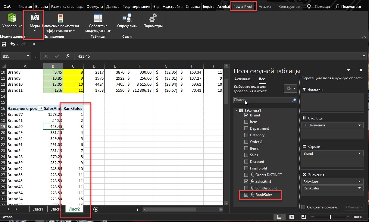Viewport: 369px width, 222px height.
Task: Click the Share (Поделиться) button
Action: click(348, 6)
